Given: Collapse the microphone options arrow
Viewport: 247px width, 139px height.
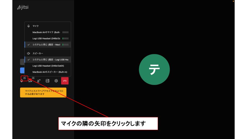Looking at the screenshot, I should tap(24, 78).
